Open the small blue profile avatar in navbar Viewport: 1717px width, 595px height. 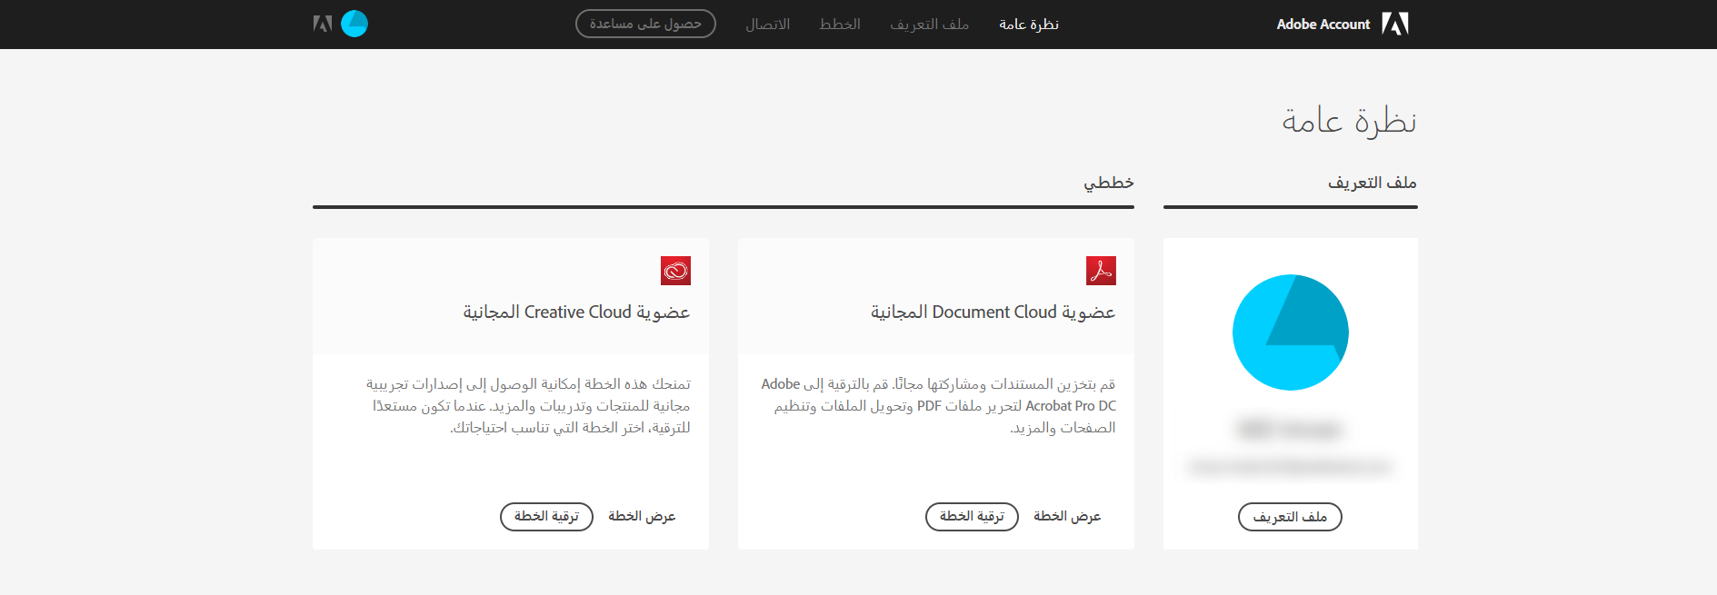[x=354, y=24]
